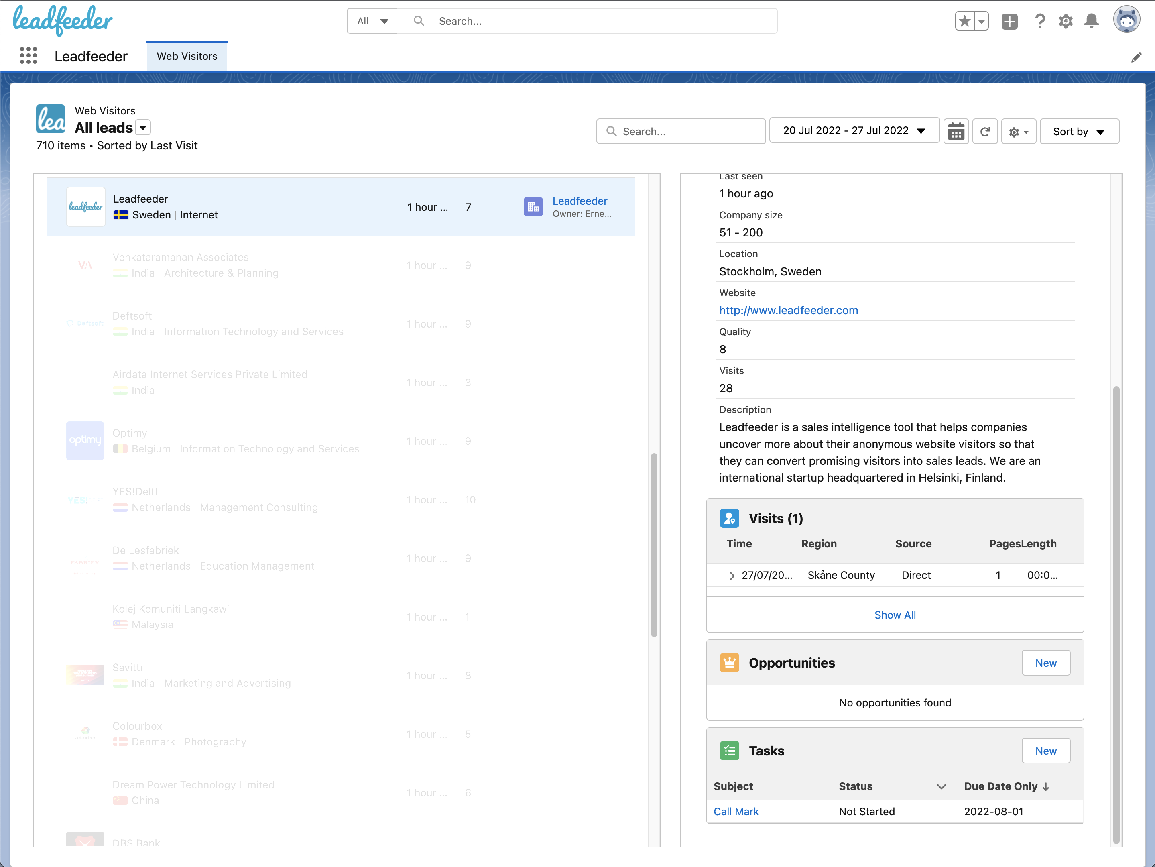Click the calendar date picker icon
The height and width of the screenshot is (867, 1155).
point(956,132)
